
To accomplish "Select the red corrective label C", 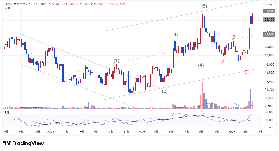I will (246, 72).
